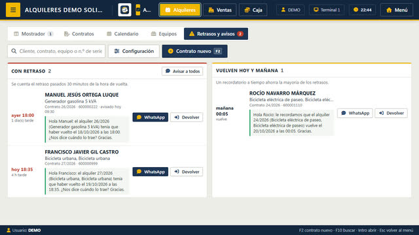Click chat icon in Manuel's WhatsApp button
Screen dimensions: 419x235
click(x=139, y=117)
